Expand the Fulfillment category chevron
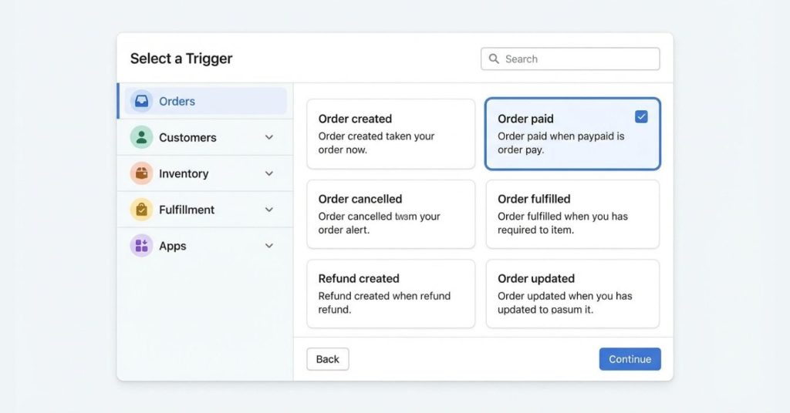Viewport: 790px width, 413px height. pyautogui.click(x=269, y=210)
